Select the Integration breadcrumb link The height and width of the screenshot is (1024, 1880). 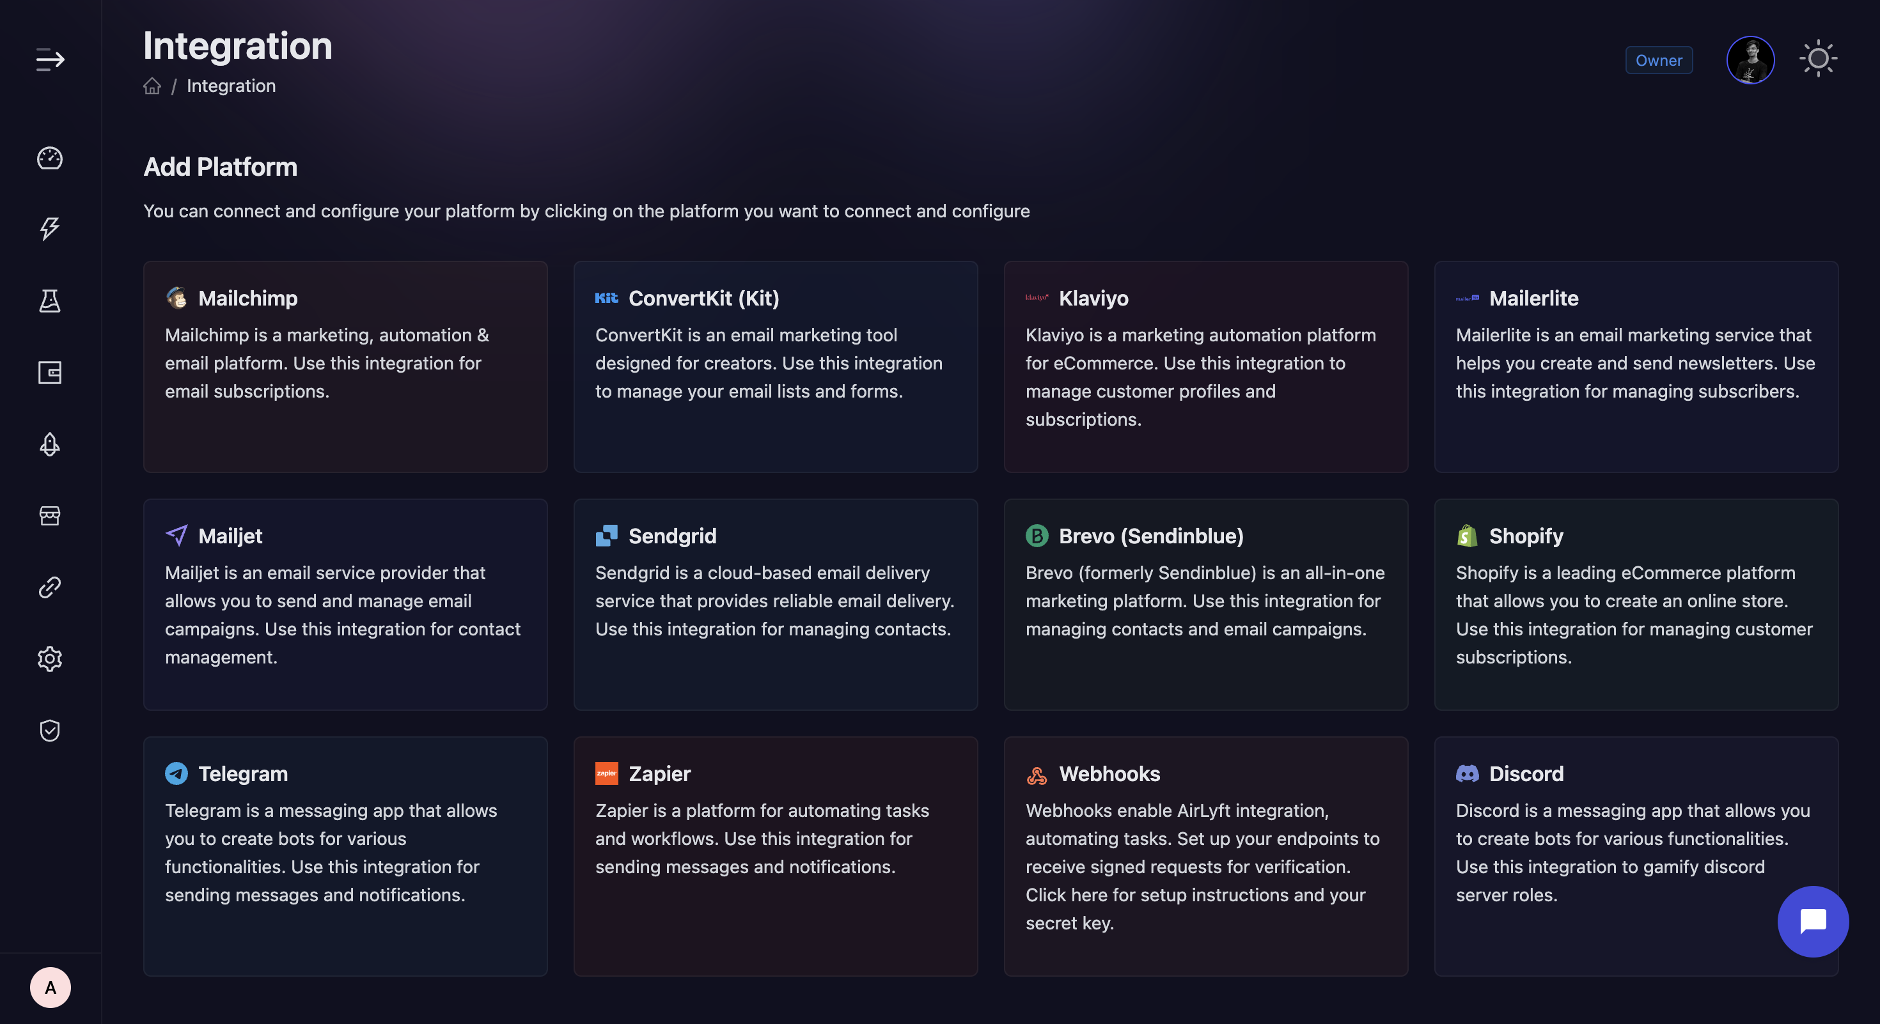[231, 86]
